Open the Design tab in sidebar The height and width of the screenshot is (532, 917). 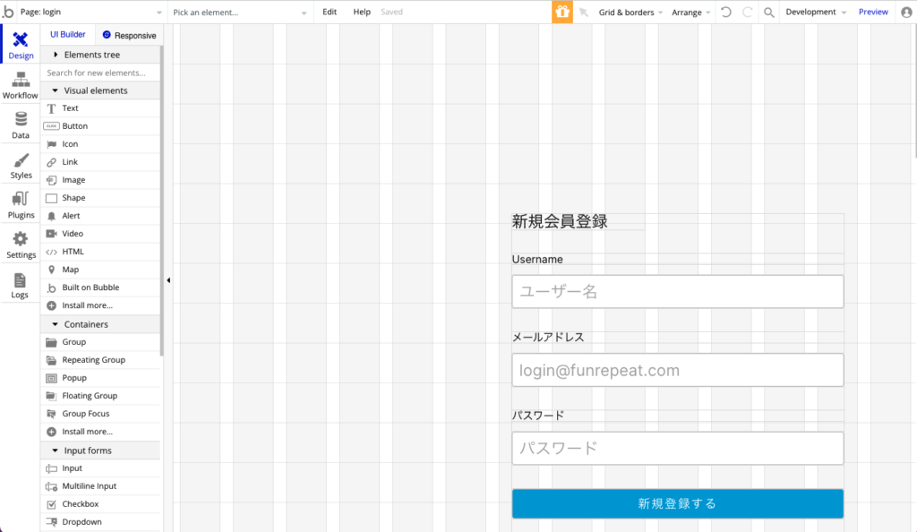click(21, 45)
